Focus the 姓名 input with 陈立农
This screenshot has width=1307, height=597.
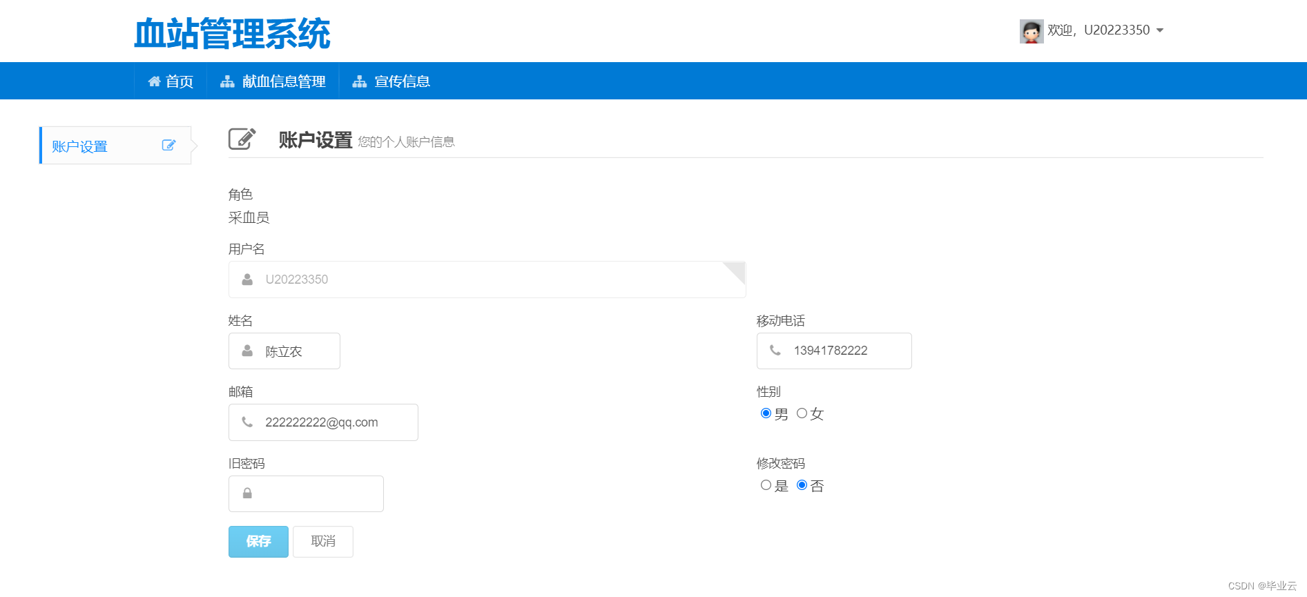284,351
